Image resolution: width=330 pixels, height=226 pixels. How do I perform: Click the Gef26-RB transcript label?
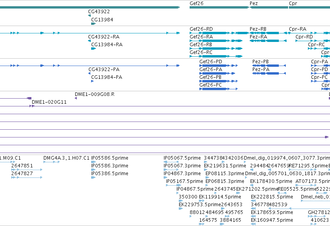point(201,45)
